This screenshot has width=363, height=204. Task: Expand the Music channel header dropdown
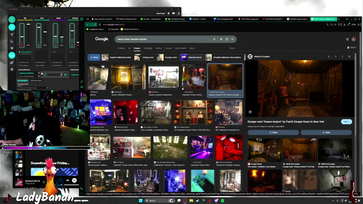(65, 18)
